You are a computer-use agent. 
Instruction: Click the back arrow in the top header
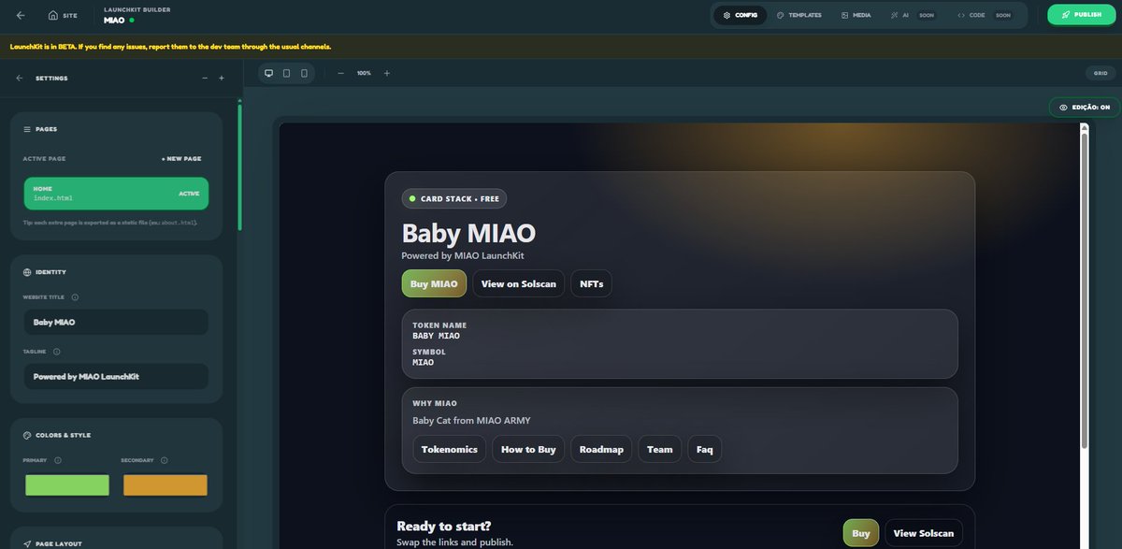point(21,15)
